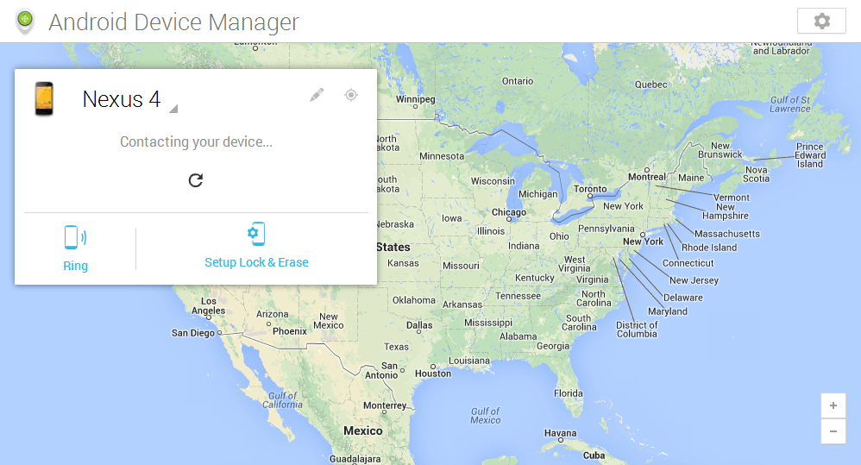Image resolution: width=861 pixels, height=465 pixels.
Task: Click Massachusetts label on the map
Action: point(727,234)
